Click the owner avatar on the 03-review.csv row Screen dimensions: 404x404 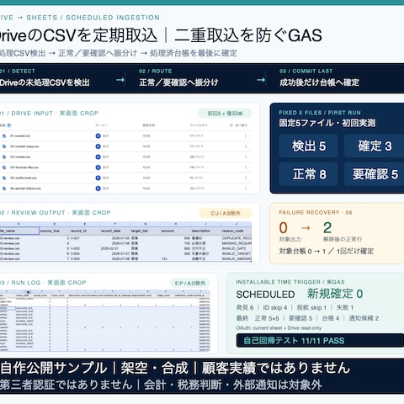pos(98,157)
